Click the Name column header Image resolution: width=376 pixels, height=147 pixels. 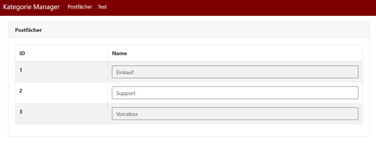tap(119, 53)
